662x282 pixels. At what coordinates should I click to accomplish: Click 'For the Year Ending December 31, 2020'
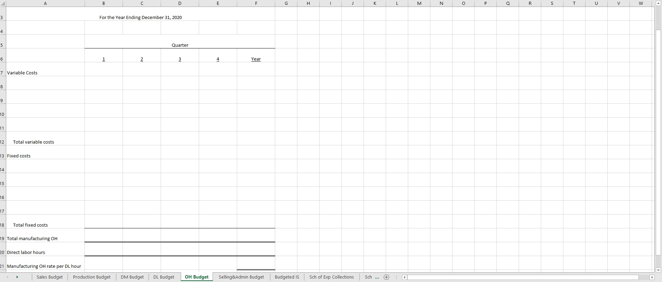141,17
